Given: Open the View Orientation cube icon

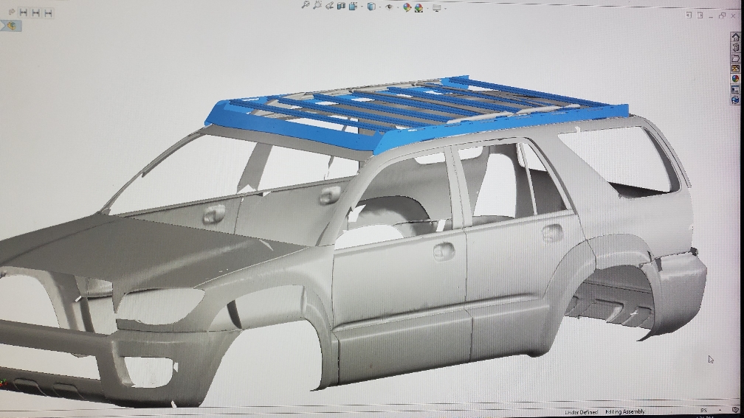Looking at the screenshot, I should [353, 6].
